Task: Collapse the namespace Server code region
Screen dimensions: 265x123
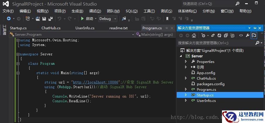Action: click(x=18, y=54)
